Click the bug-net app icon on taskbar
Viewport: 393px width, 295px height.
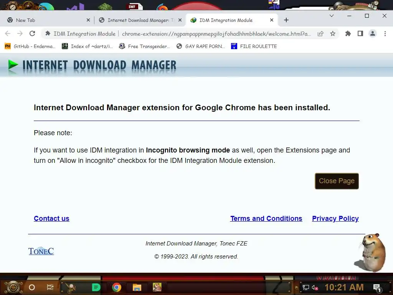tap(71, 287)
